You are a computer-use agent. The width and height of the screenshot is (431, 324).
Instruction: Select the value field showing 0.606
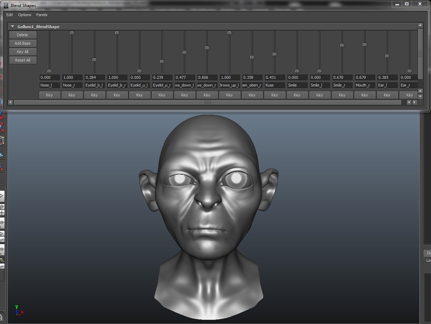point(207,77)
